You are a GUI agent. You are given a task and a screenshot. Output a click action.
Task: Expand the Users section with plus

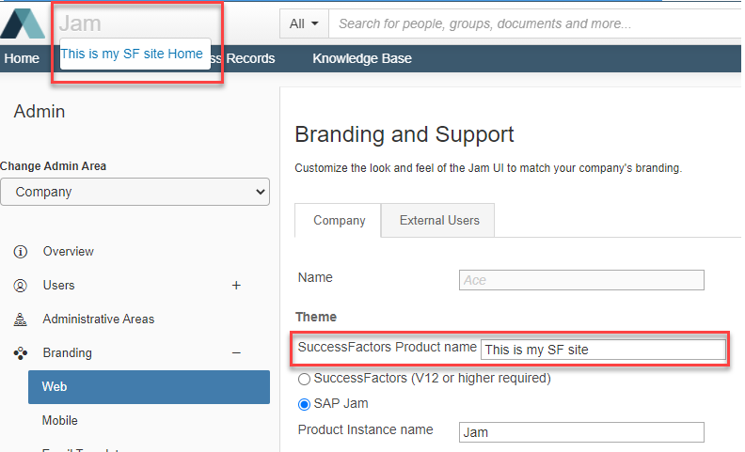pyautogui.click(x=236, y=286)
